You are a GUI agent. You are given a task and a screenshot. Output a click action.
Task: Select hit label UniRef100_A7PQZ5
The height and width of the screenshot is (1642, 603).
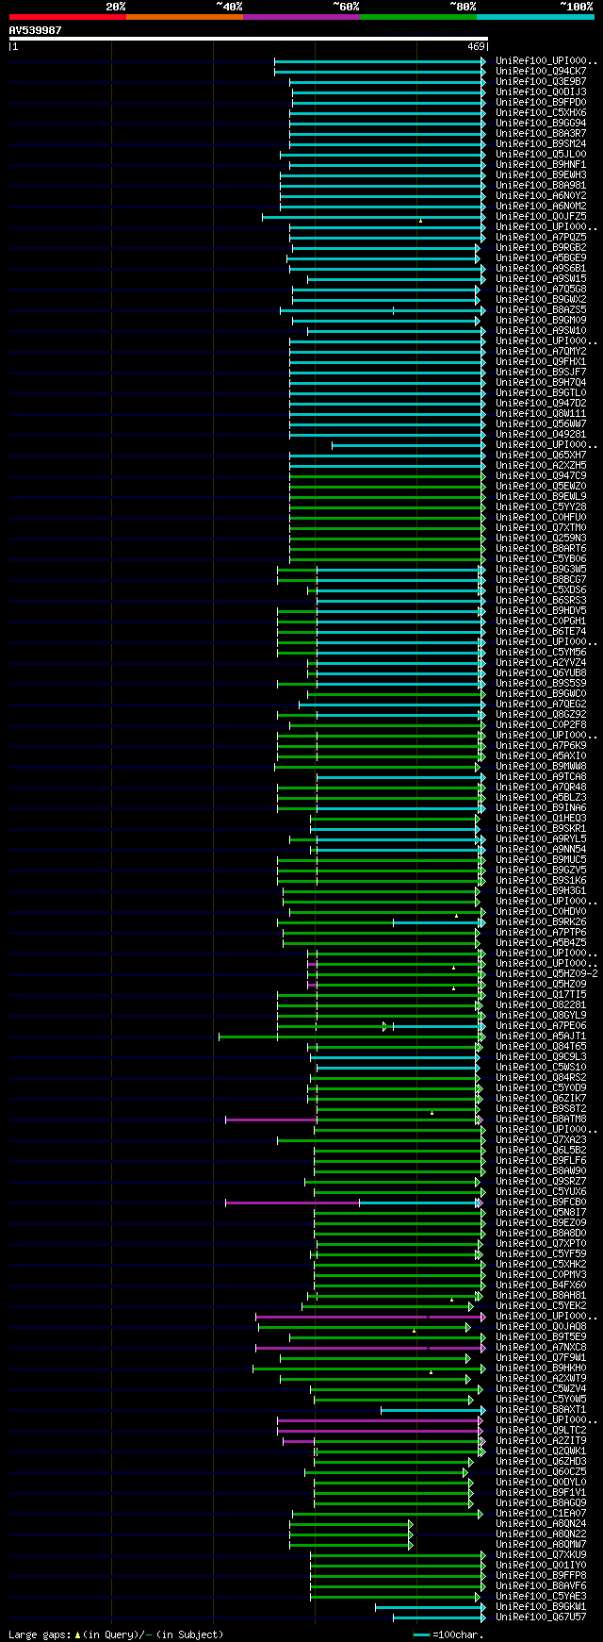(541, 238)
